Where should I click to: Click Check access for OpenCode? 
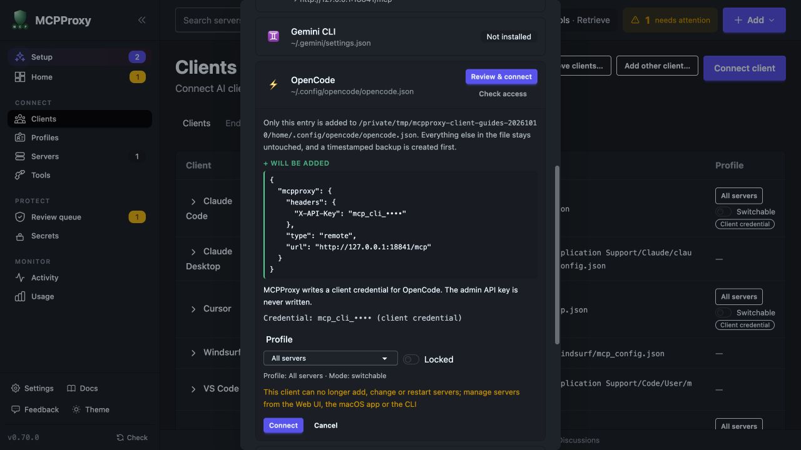click(x=503, y=94)
